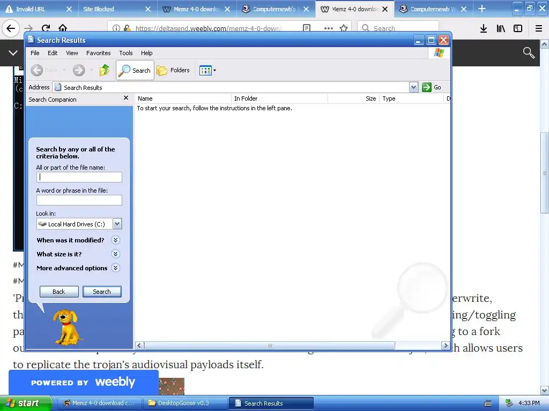Click the Firefox search box
The width and height of the screenshot is (549, 411).
pyautogui.click(x=398, y=28)
